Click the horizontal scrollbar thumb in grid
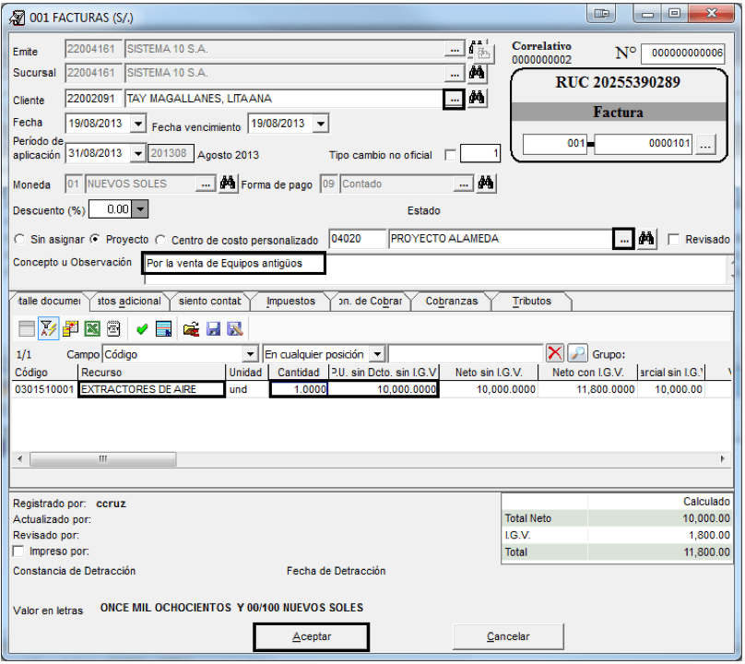This screenshot has height=664, width=745. coord(103,460)
